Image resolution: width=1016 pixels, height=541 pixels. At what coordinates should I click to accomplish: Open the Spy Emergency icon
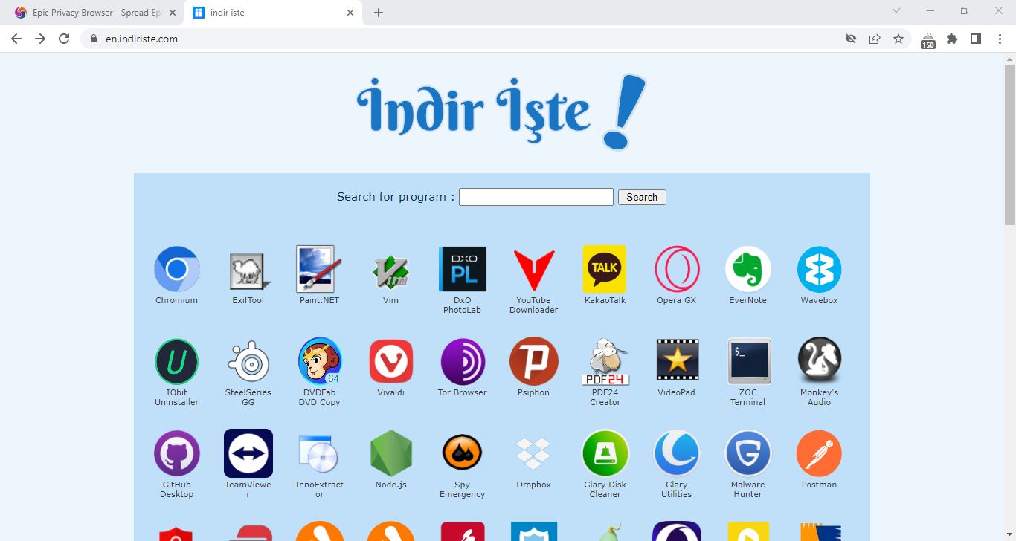tap(463, 453)
